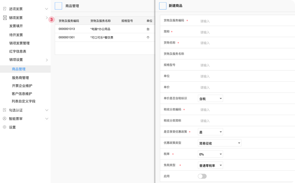295x183 pixels.
Task: Expand the 免税类型 普通零税率 dropdown
Action: click(210, 165)
